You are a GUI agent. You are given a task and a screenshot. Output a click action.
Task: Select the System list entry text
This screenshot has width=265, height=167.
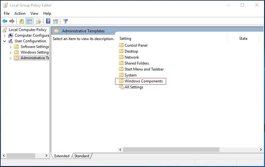[x=131, y=75]
